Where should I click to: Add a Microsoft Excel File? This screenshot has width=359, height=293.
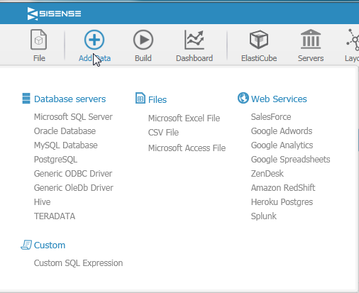click(184, 118)
